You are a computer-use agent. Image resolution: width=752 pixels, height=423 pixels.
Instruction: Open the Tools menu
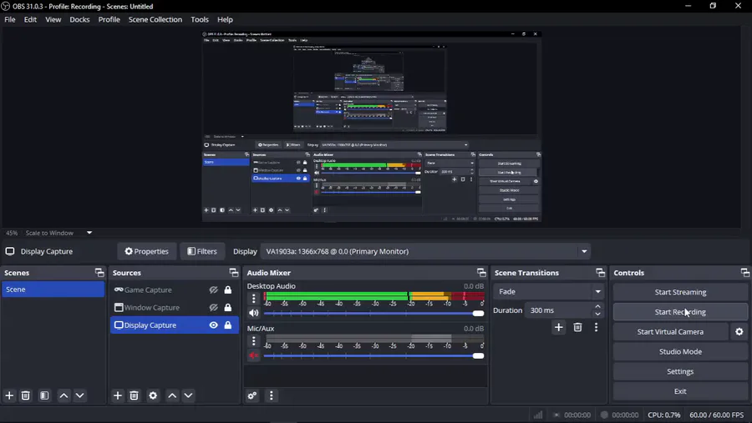pyautogui.click(x=200, y=20)
